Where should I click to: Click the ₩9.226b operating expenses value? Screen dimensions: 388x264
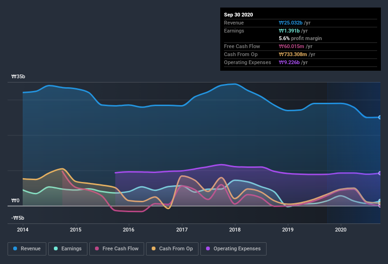(289, 62)
